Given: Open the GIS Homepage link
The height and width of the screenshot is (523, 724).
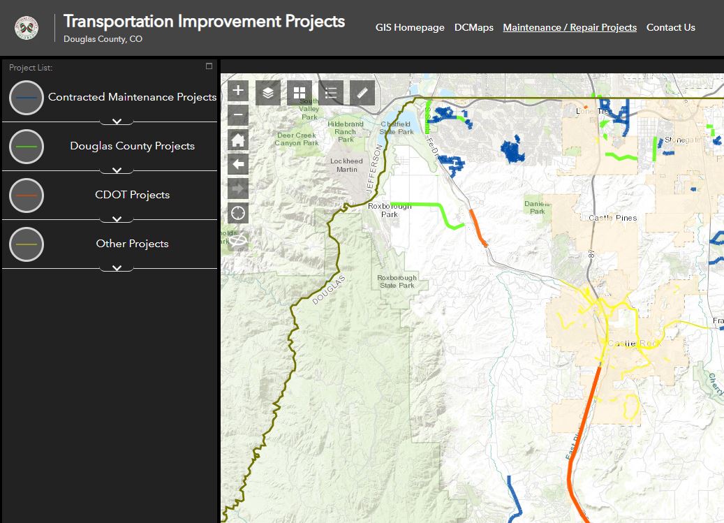Looking at the screenshot, I should (x=409, y=28).
